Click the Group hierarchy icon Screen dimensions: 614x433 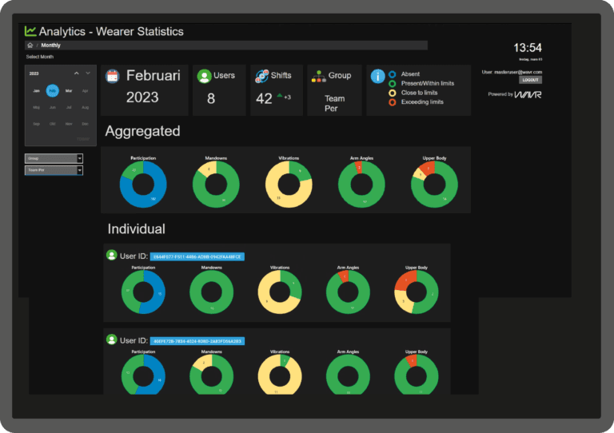[x=318, y=76]
